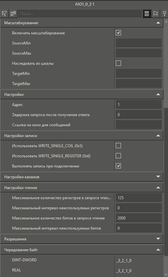Screen dimensions: 168x277
Task: Collapse the Масштабирование section
Action: click(158, 23)
